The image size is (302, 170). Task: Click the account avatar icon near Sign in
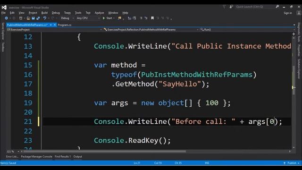click(x=299, y=13)
